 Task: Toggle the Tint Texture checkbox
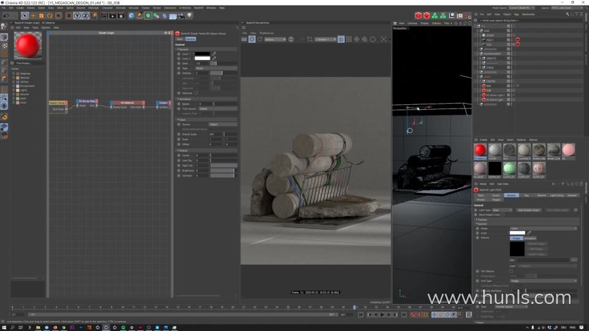click(511, 271)
